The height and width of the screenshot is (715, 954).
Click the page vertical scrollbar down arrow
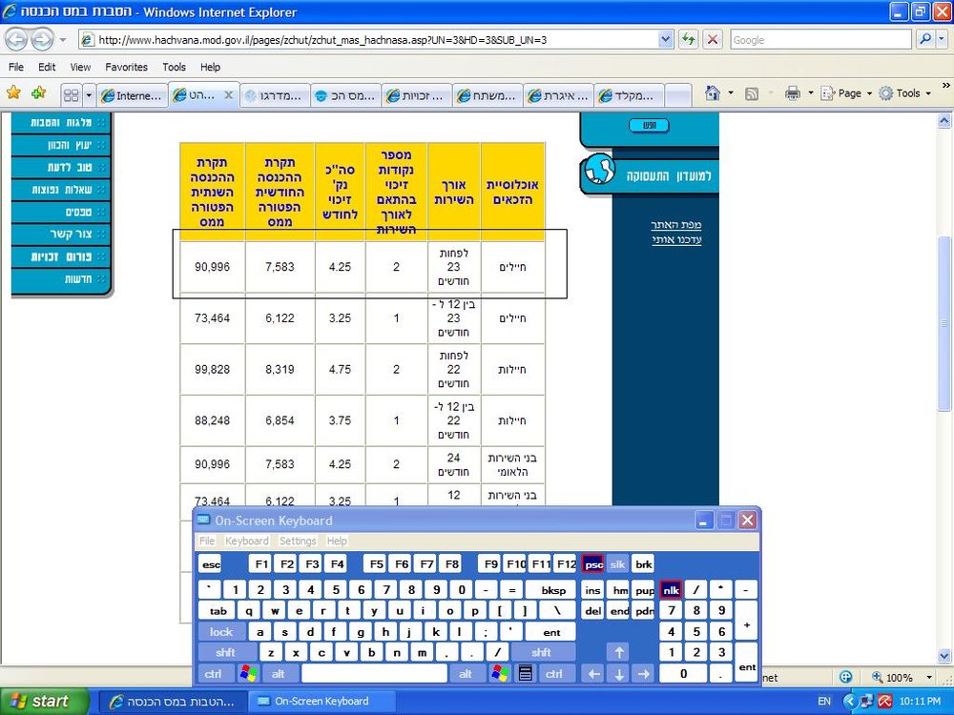(944, 656)
